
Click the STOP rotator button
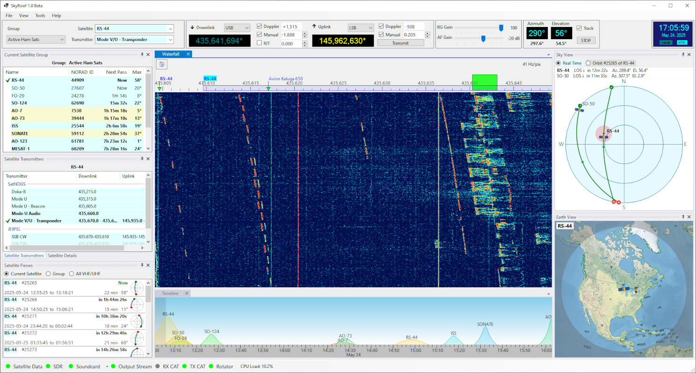(586, 40)
